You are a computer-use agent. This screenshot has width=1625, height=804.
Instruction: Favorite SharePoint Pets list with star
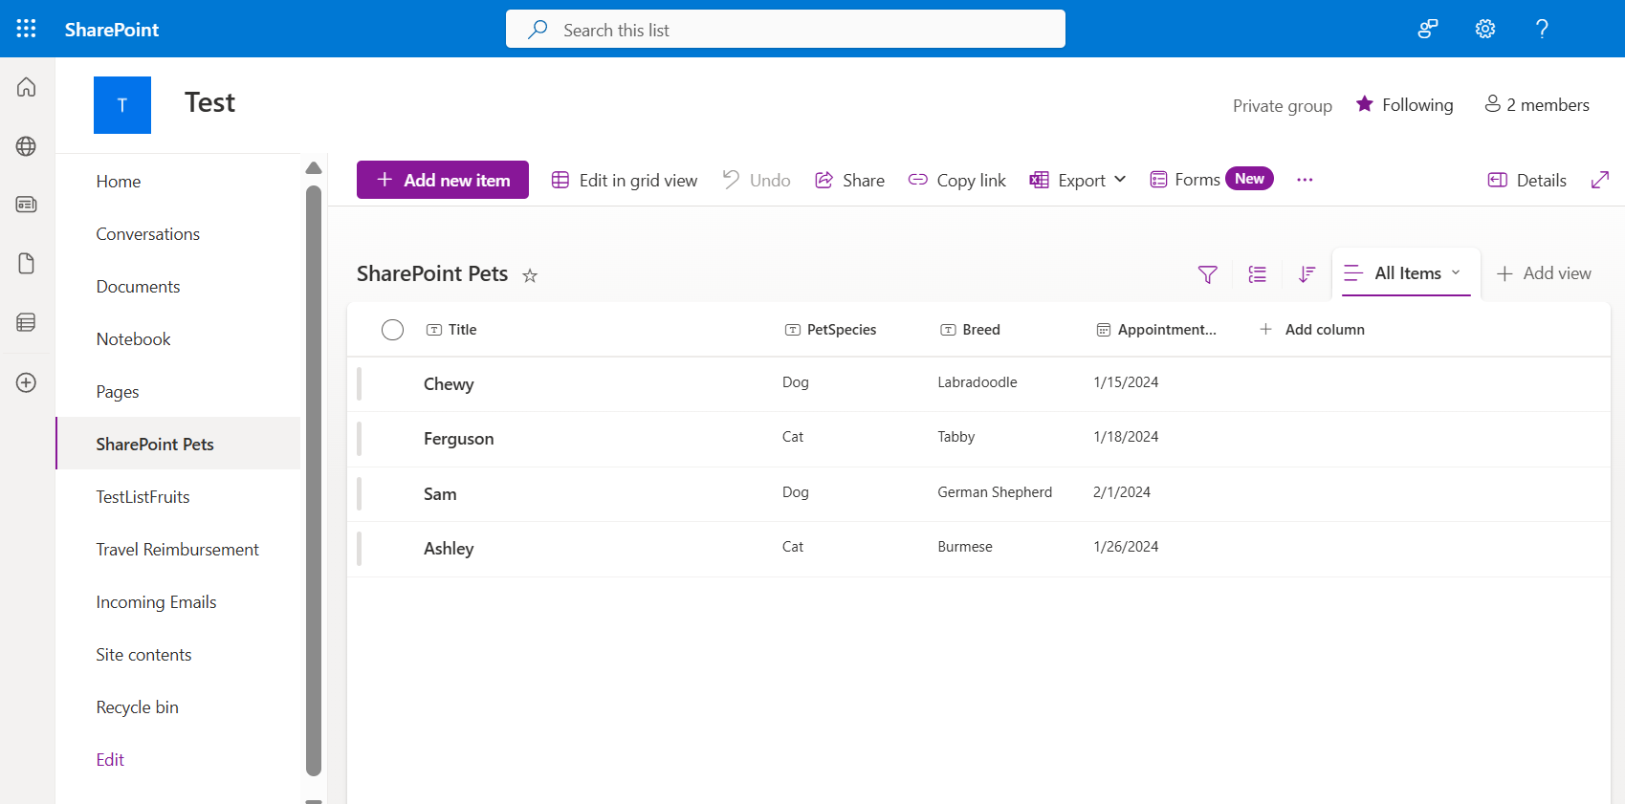tap(530, 275)
